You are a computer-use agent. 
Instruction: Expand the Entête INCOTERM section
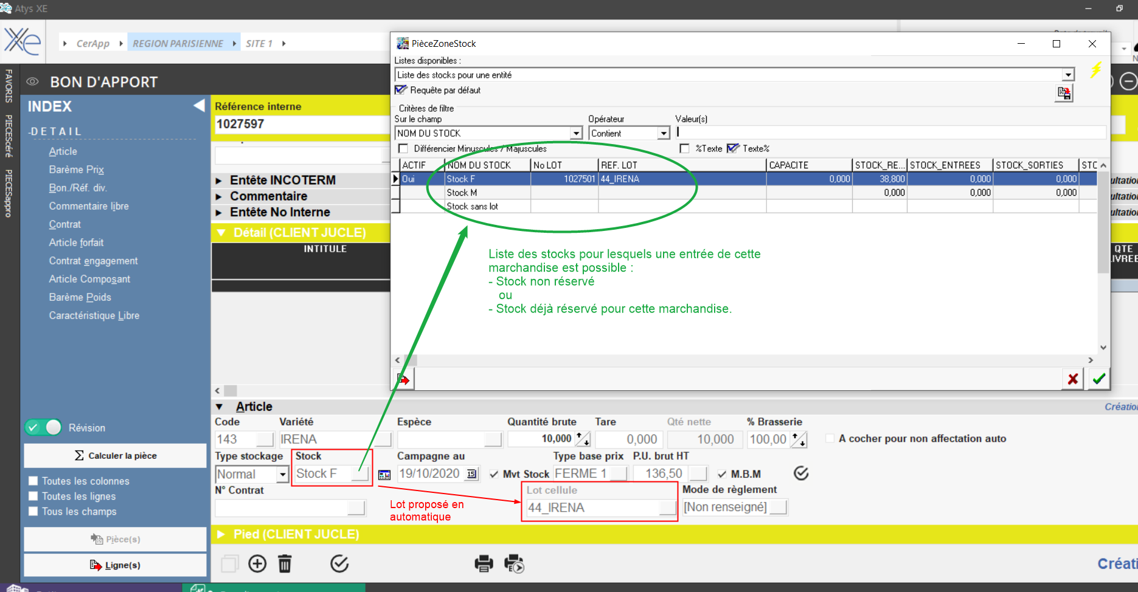click(x=220, y=181)
